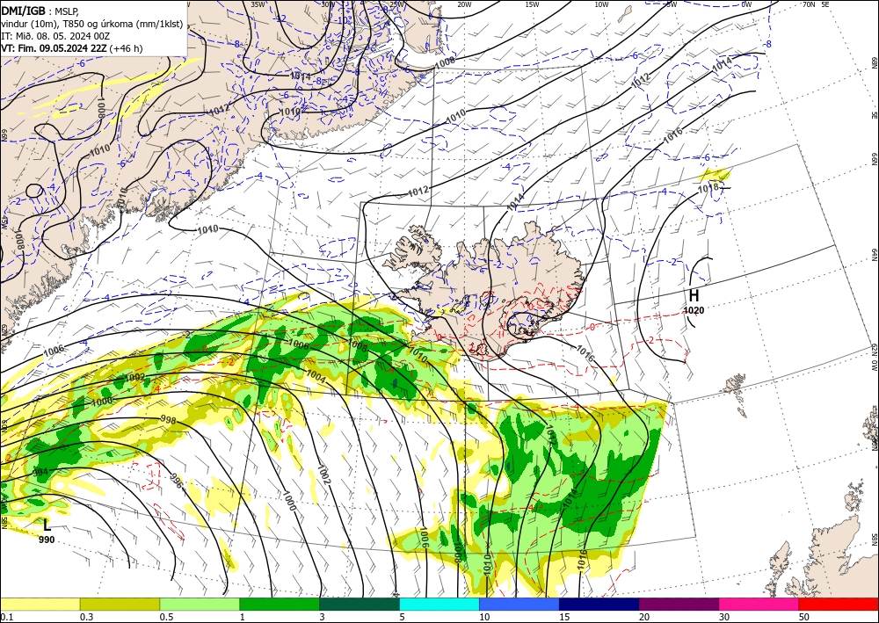Click the light green 0.5–1 mm legend swatch
This screenshot has width=879, height=623.
tap(200, 604)
